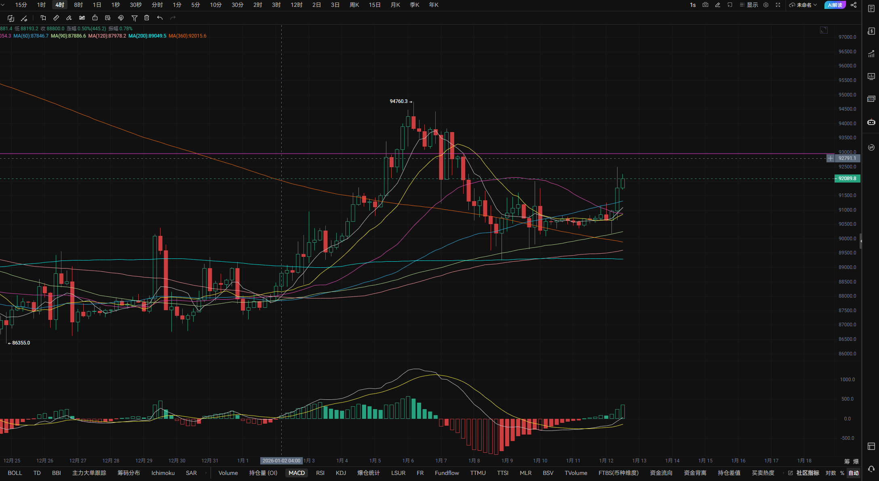Click the undo arrow icon
Viewport: 879px width, 481px height.
pyautogui.click(x=160, y=18)
